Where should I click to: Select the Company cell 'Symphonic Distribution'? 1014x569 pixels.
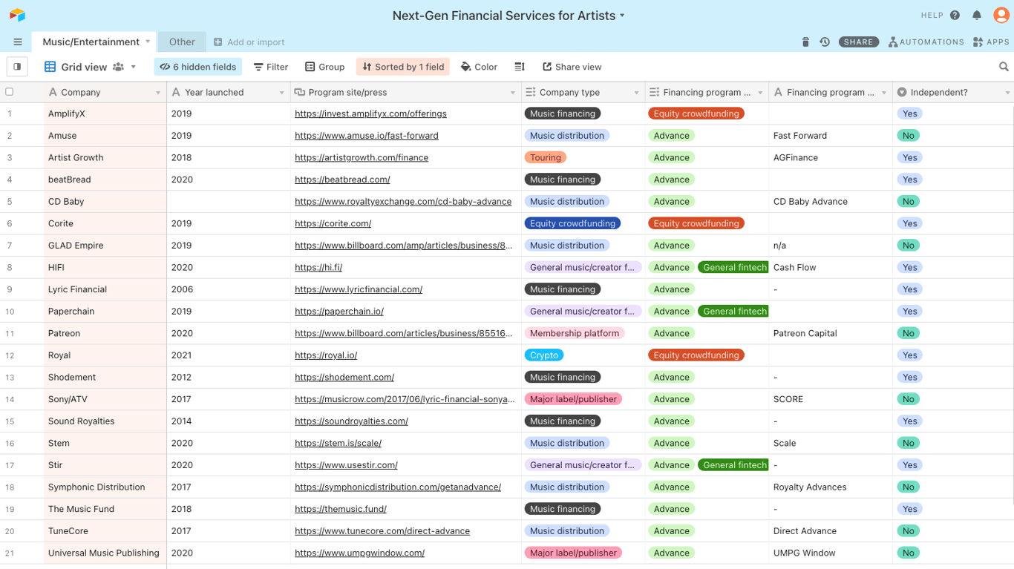[105, 487]
